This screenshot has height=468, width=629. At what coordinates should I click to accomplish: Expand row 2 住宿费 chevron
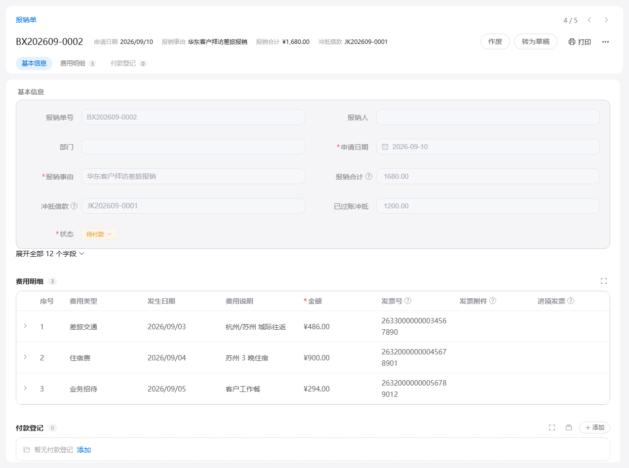25,357
